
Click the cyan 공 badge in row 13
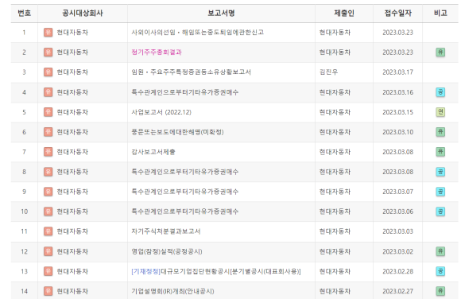click(440, 271)
